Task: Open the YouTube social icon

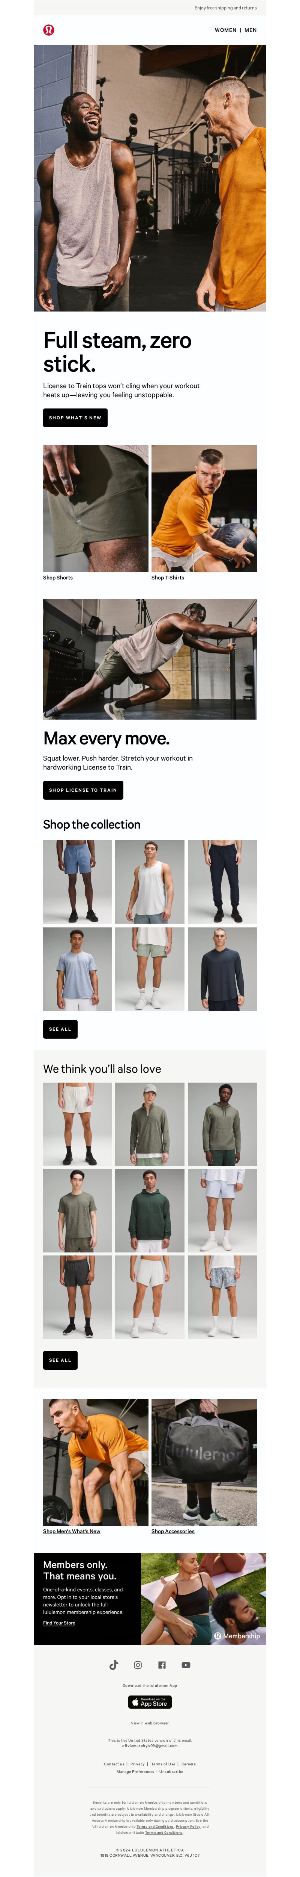Action: point(186,1665)
